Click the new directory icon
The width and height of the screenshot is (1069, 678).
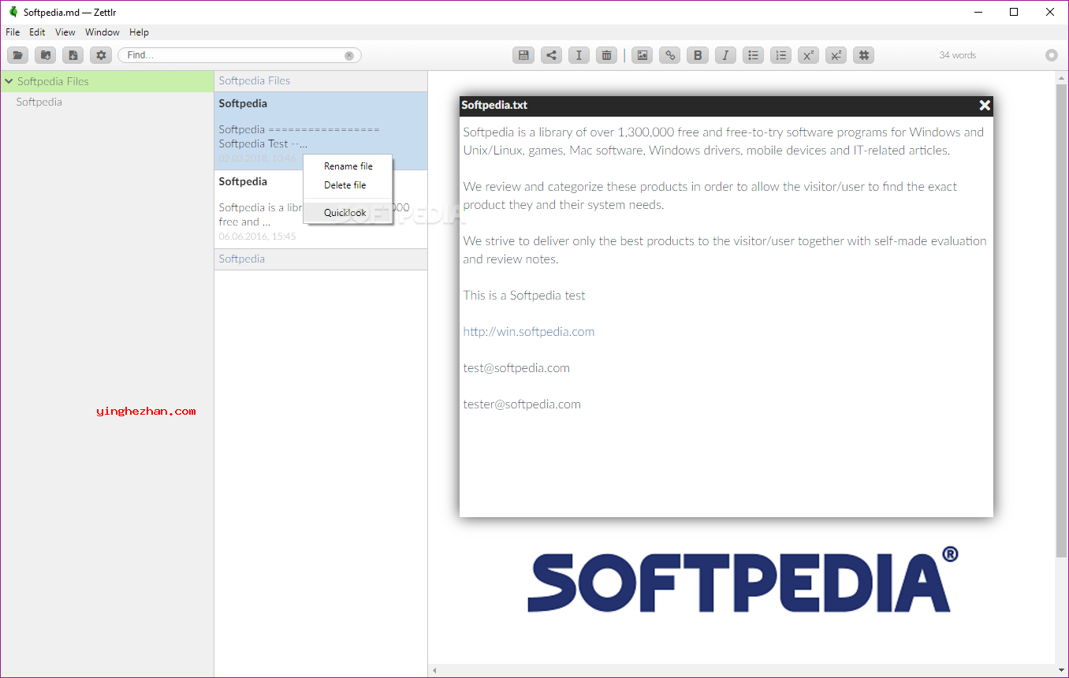point(46,55)
